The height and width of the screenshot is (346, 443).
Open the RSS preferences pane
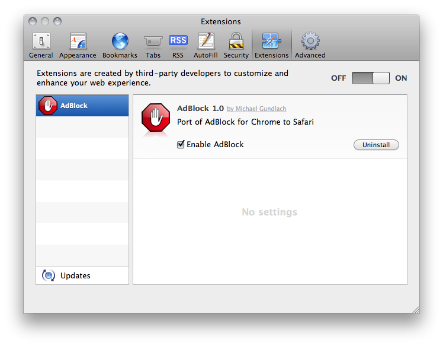coord(178,45)
